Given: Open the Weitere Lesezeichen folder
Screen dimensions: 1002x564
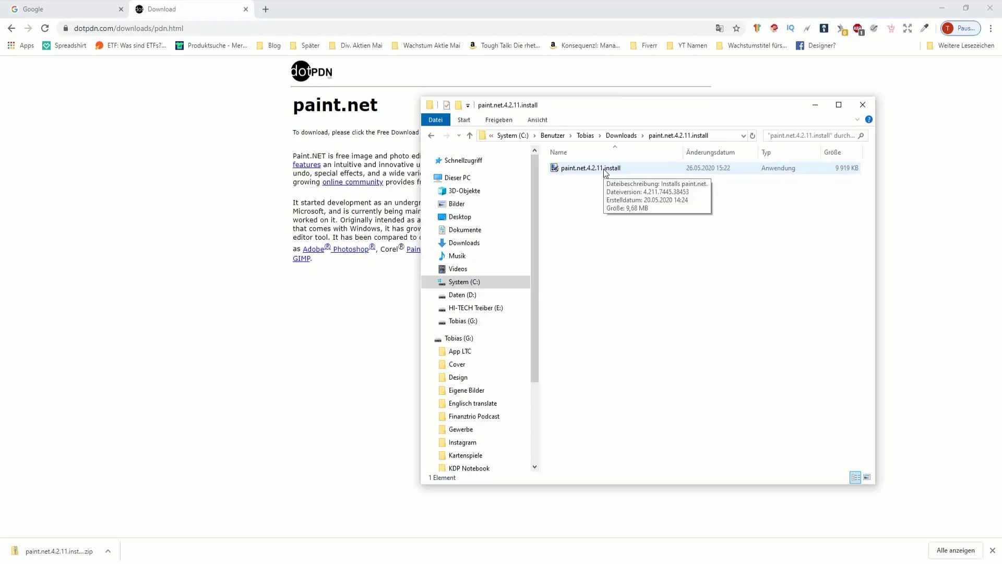Looking at the screenshot, I should [x=960, y=45].
